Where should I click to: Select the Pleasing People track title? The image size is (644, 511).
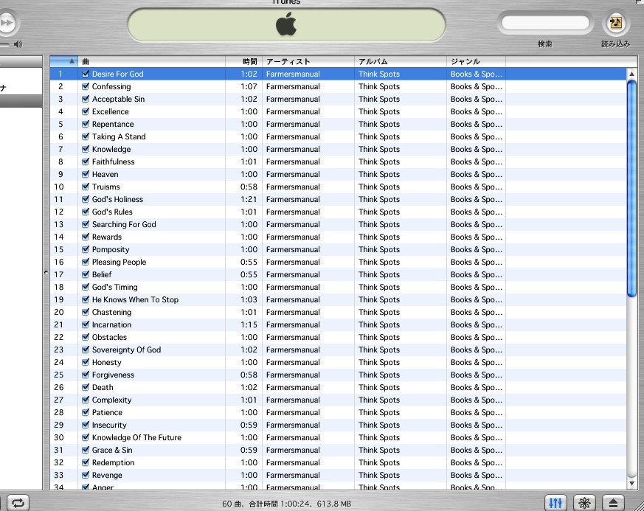tap(119, 262)
